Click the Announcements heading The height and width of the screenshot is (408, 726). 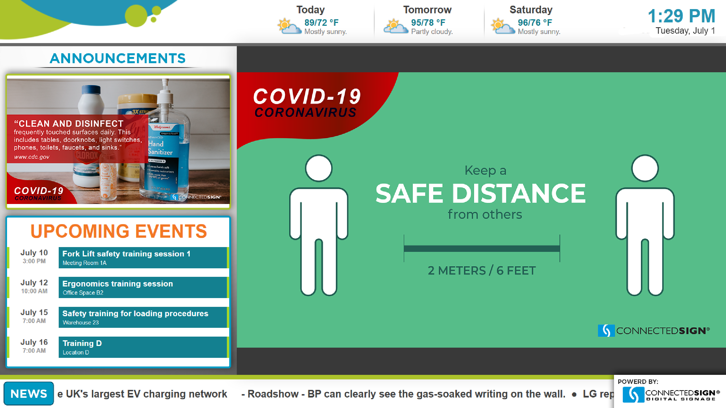click(118, 59)
